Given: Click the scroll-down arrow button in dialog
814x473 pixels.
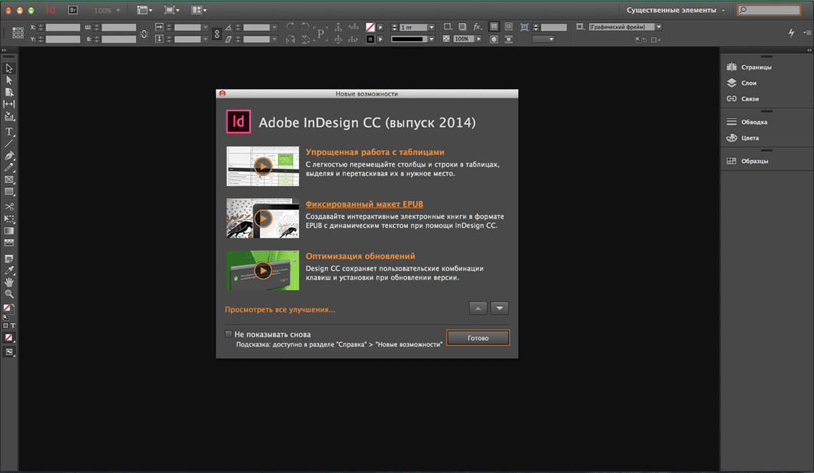Looking at the screenshot, I should [x=499, y=308].
